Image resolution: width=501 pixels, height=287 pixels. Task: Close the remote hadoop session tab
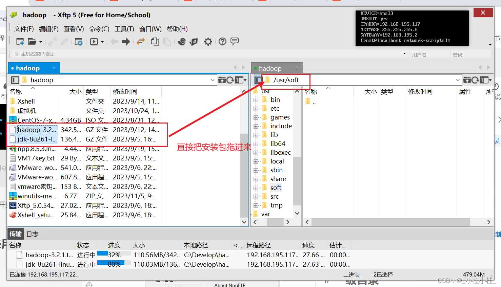tap(298, 68)
